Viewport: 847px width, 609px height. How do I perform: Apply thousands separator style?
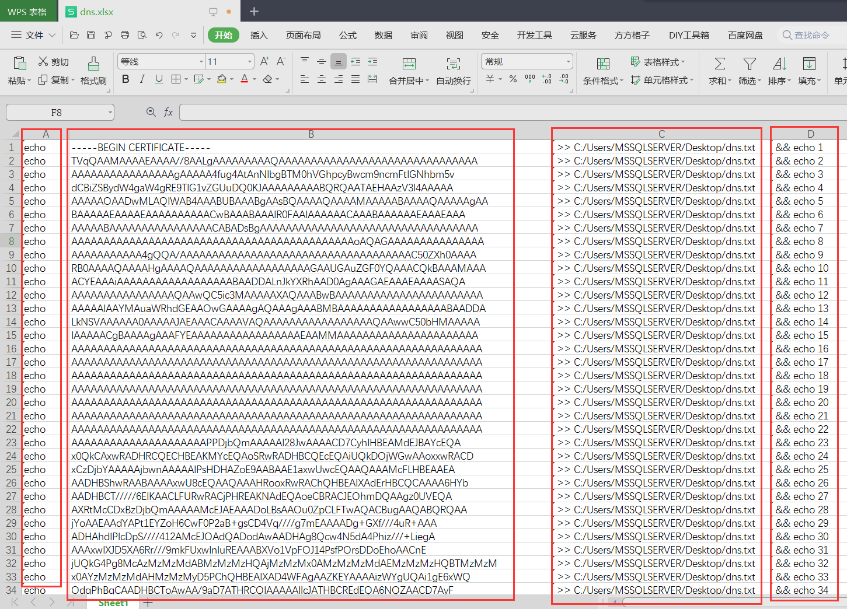click(x=530, y=79)
